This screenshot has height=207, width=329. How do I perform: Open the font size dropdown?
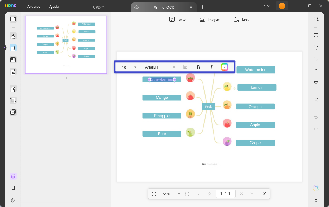coord(135,67)
